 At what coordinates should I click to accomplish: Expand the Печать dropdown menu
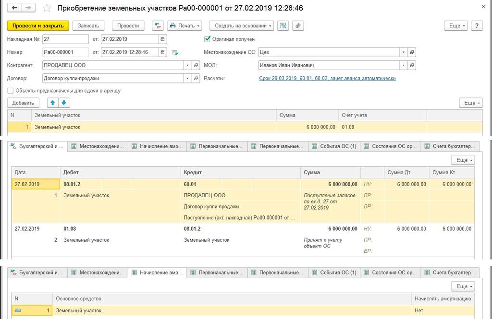[184, 26]
